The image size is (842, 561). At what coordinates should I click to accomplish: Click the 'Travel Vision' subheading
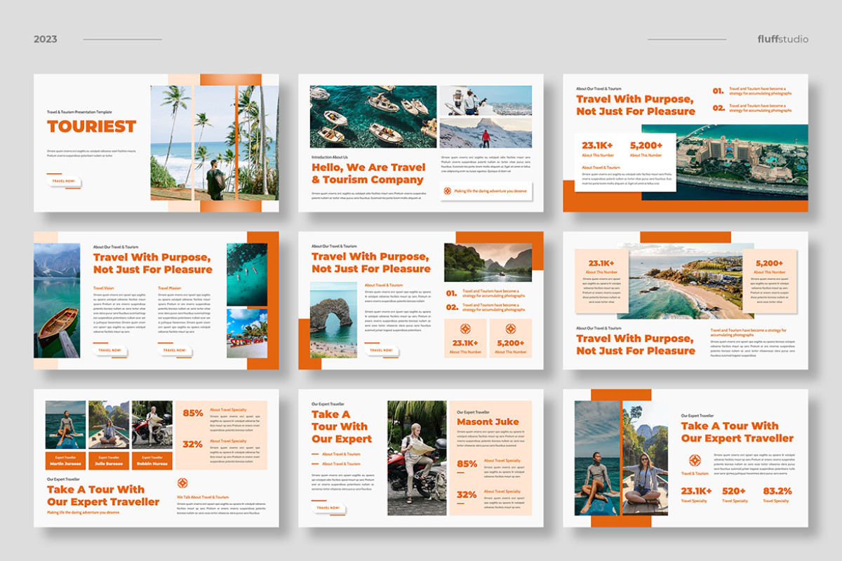(x=103, y=288)
